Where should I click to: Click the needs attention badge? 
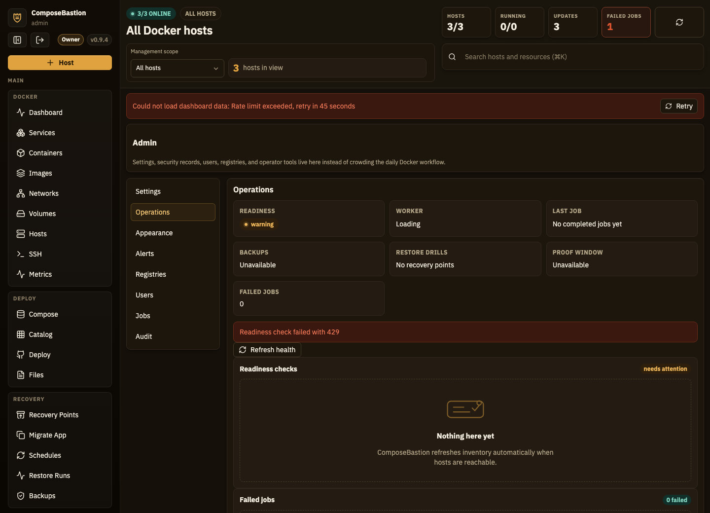(665, 369)
